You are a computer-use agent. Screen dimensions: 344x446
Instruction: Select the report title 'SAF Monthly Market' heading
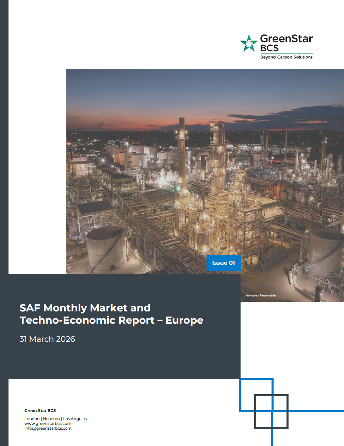coord(85,308)
